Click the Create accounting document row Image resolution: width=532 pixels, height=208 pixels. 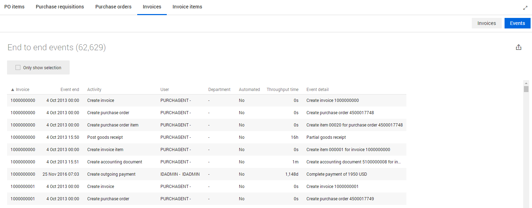(x=114, y=162)
